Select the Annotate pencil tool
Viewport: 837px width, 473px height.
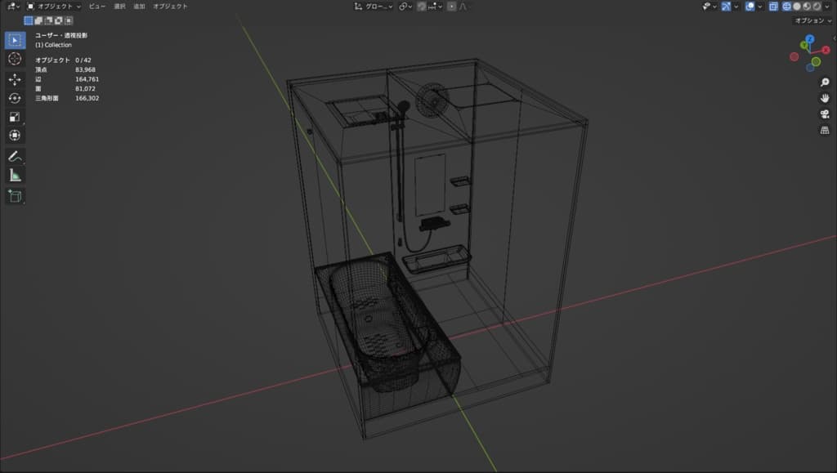15,156
